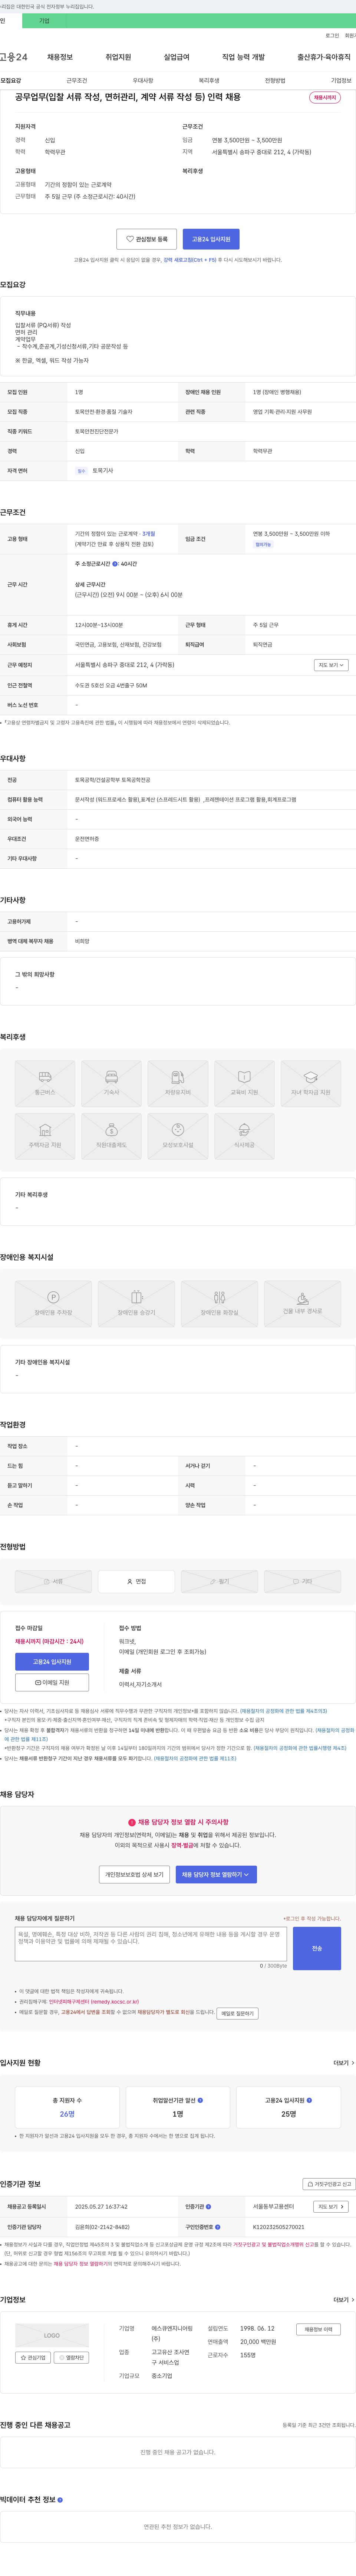Click the info icon next to 고용24 입사지원 count
Viewport: 356px width, 2576px height.
tap(309, 2100)
